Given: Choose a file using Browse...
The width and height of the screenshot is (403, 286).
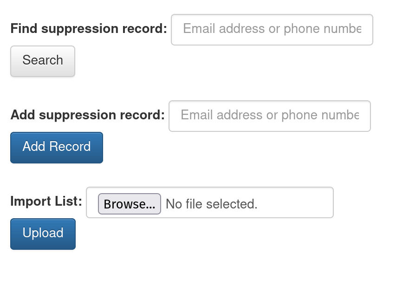Looking at the screenshot, I should 129,204.
